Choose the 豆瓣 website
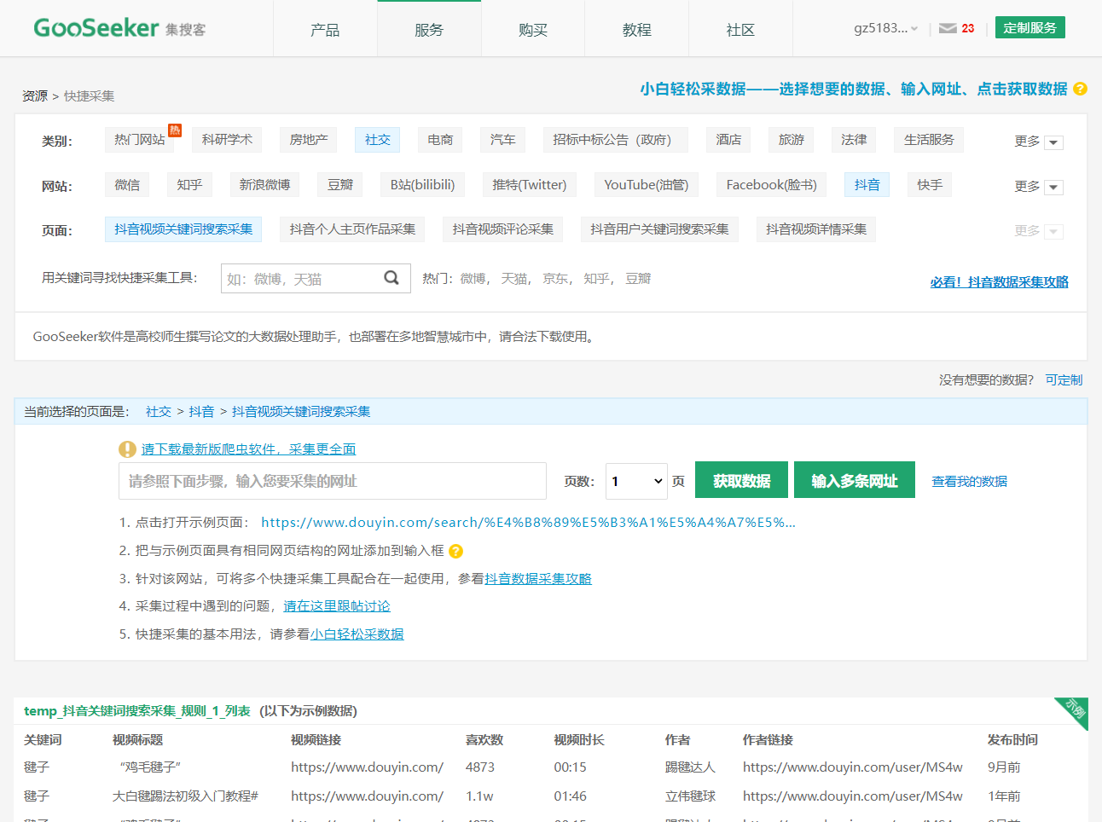The width and height of the screenshot is (1102, 822). [340, 184]
